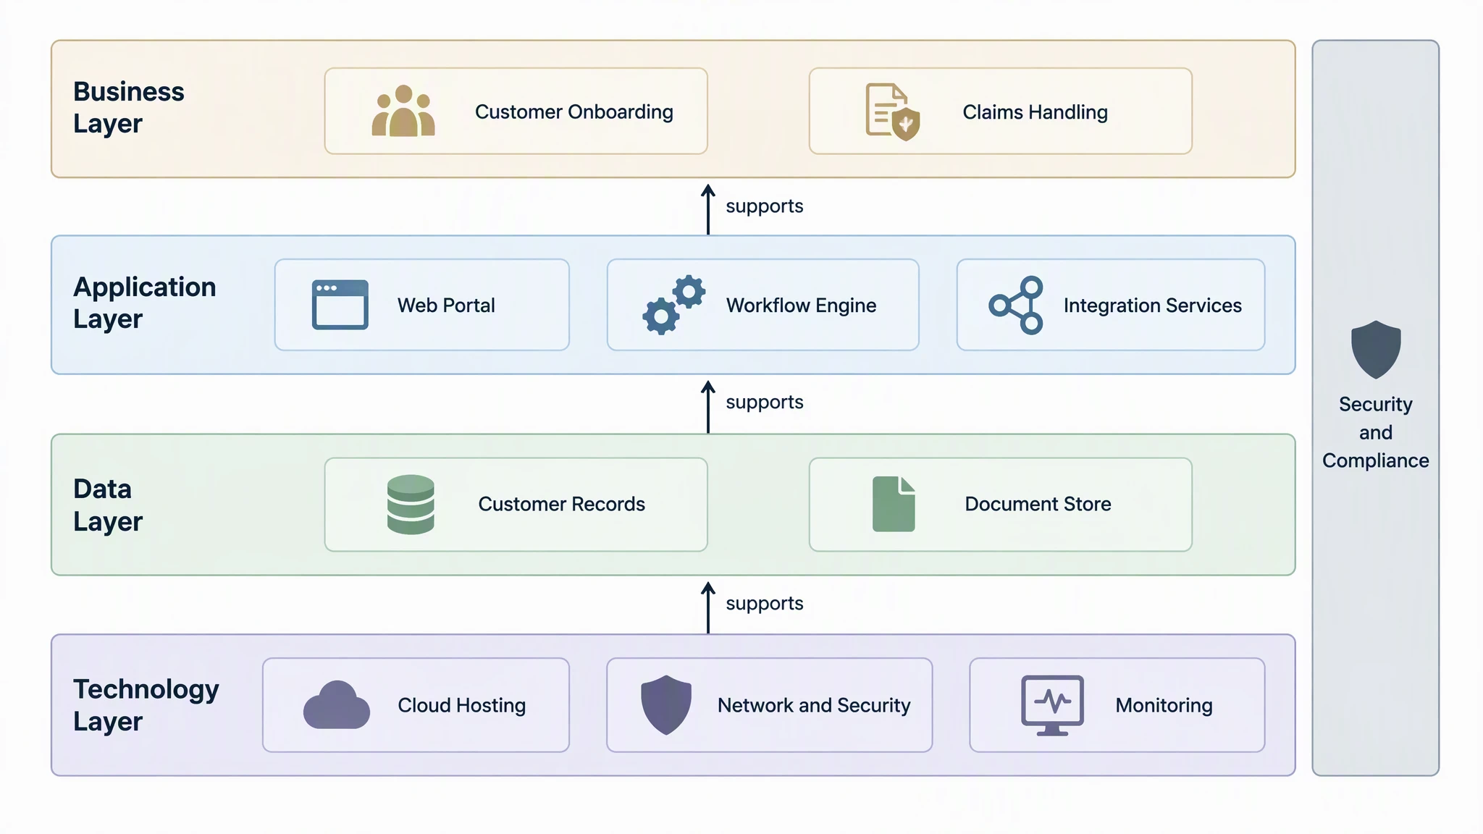Click the Security and Compliance shield icon
This screenshot has height=834, width=1483.
[x=1376, y=350]
